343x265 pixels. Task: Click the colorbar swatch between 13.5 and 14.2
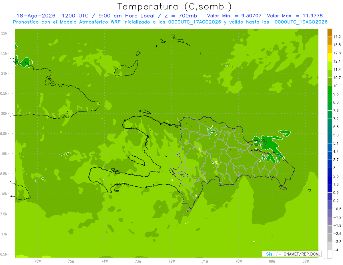330,41
